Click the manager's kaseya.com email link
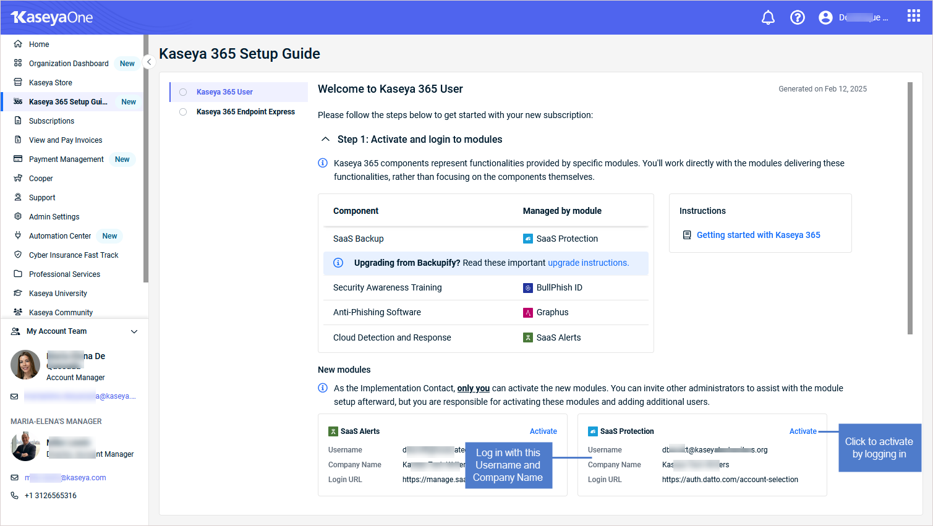This screenshot has height=526, width=933. tap(66, 478)
